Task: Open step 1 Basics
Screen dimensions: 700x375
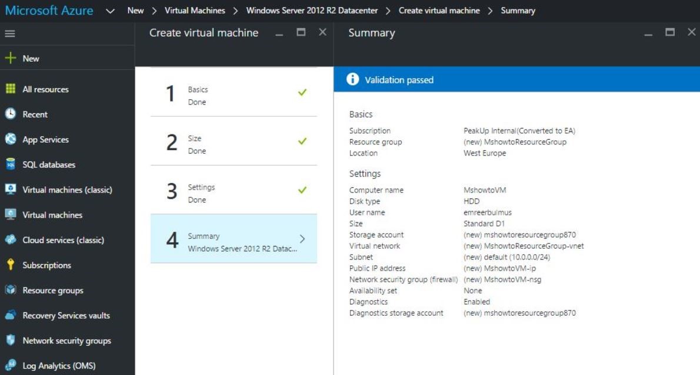Action: coord(234,93)
